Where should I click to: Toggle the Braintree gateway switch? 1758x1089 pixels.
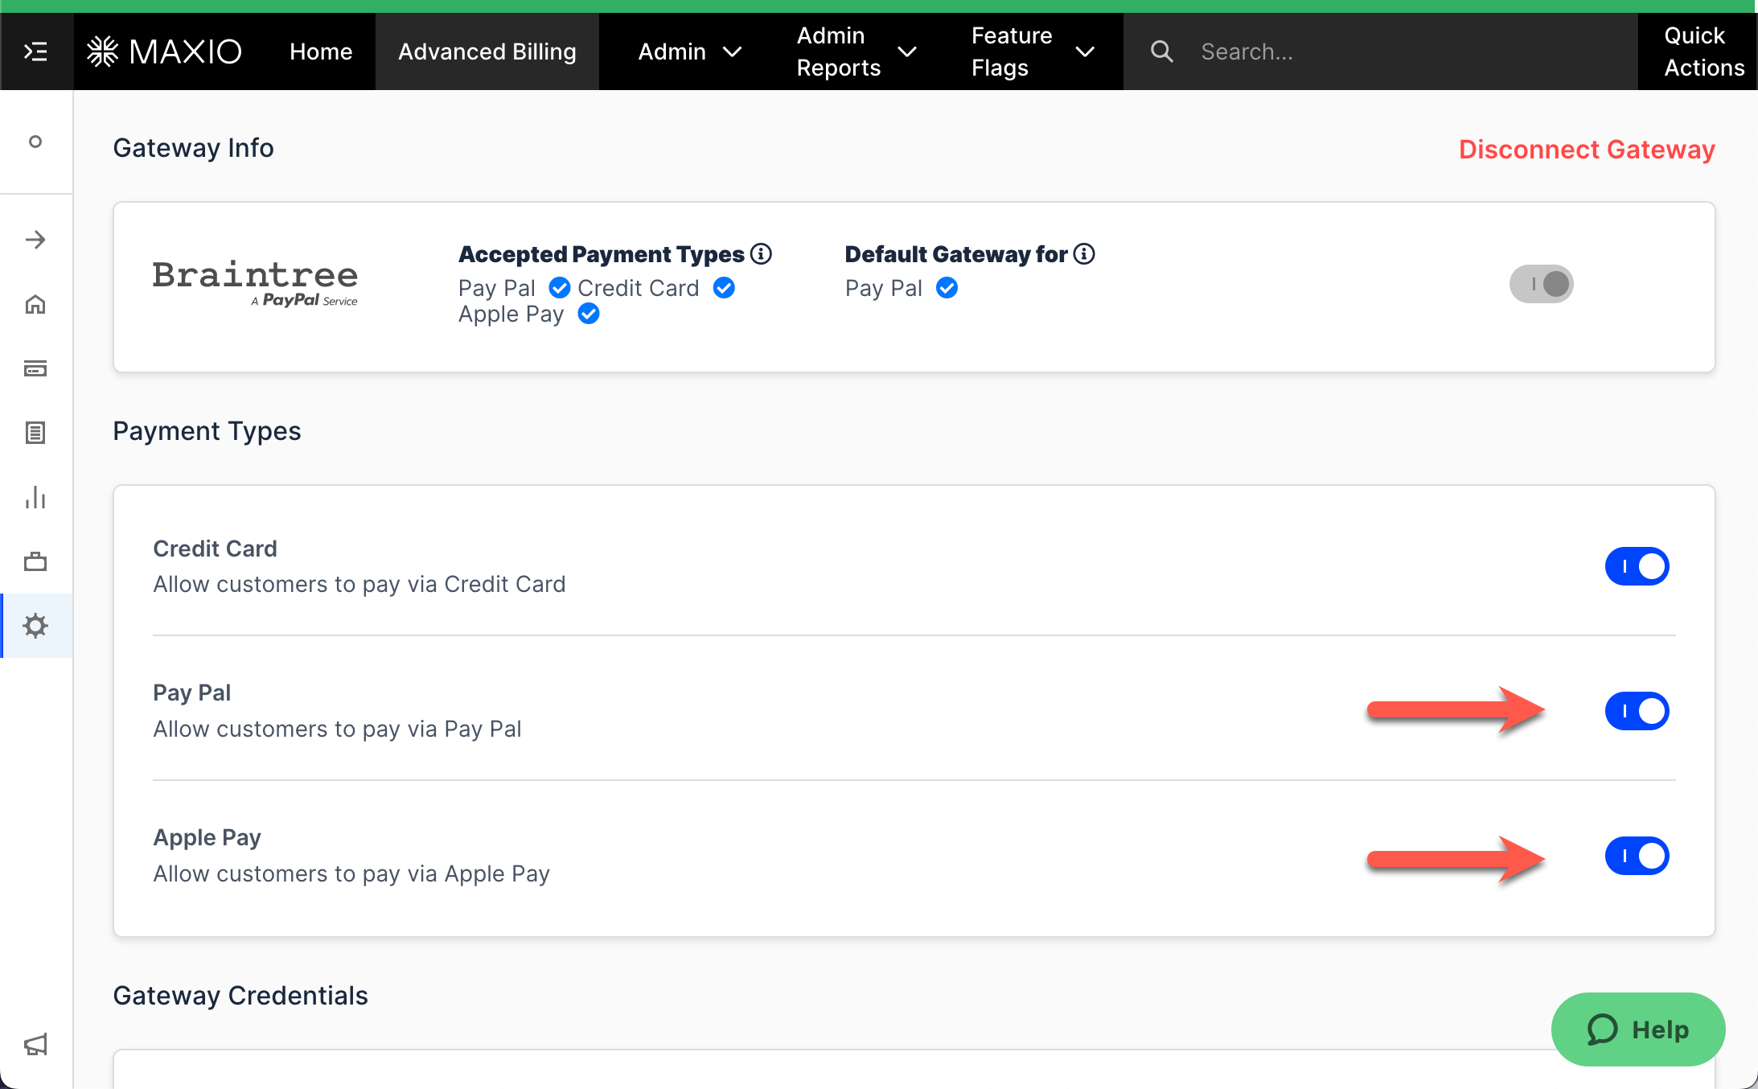(x=1541, y=284)
